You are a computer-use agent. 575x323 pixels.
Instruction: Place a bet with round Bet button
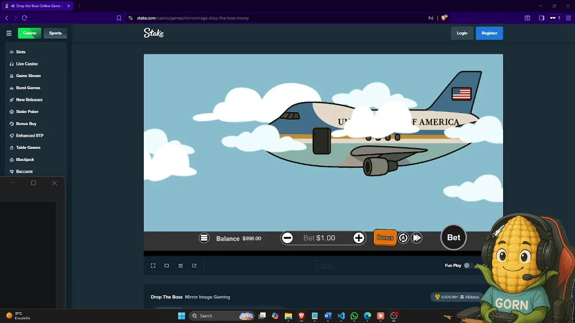click(x=454, y=238)
